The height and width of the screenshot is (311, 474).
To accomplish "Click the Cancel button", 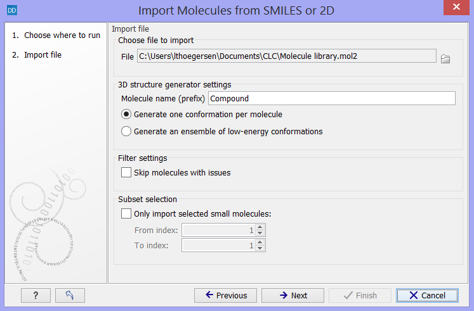I will click(x=427, y=295).
